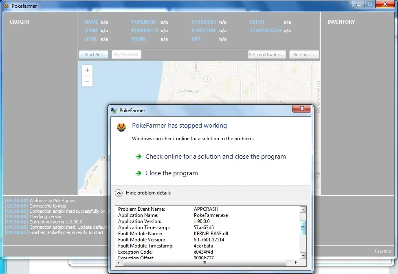Click the Application Timestamp value 57aa63d5
This screenshot has width=398, height=274.
204,227
